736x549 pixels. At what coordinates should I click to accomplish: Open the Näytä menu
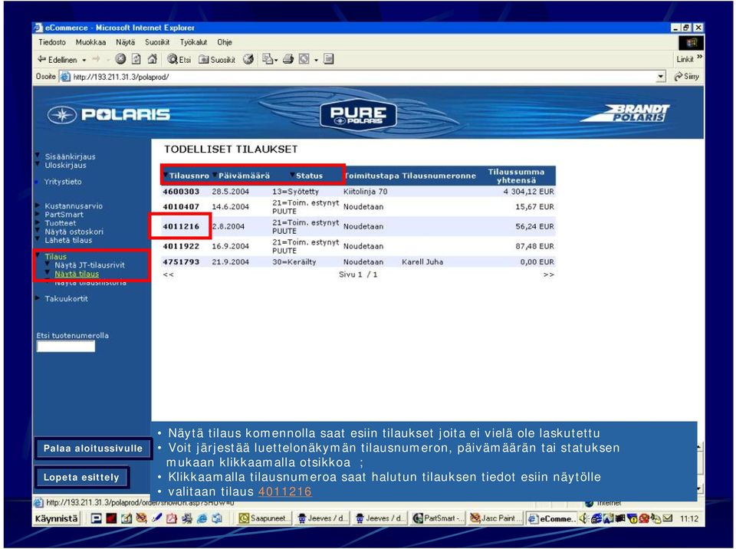125,42
